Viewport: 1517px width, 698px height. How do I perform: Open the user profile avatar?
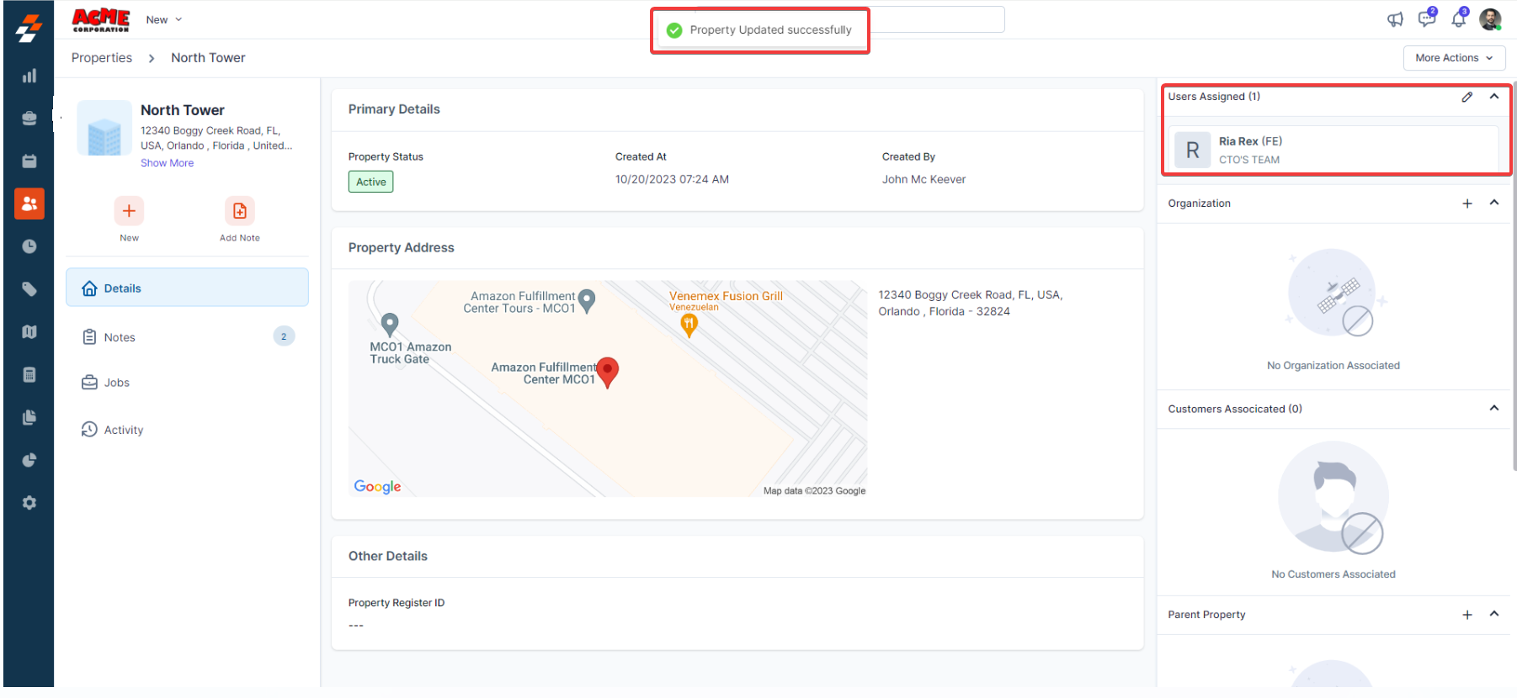(x=1490, y=19)
